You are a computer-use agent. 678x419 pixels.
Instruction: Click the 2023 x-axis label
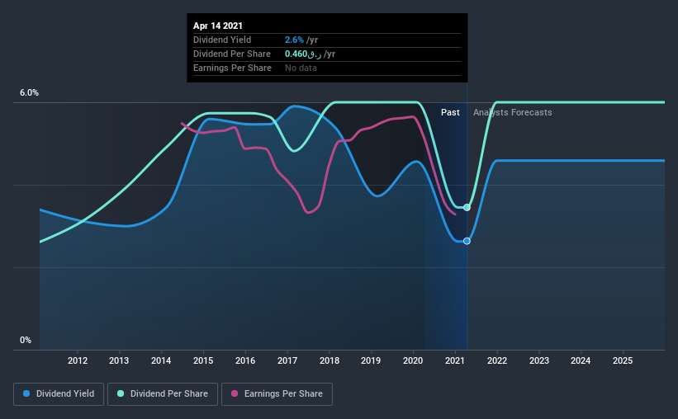pos(539,360)
